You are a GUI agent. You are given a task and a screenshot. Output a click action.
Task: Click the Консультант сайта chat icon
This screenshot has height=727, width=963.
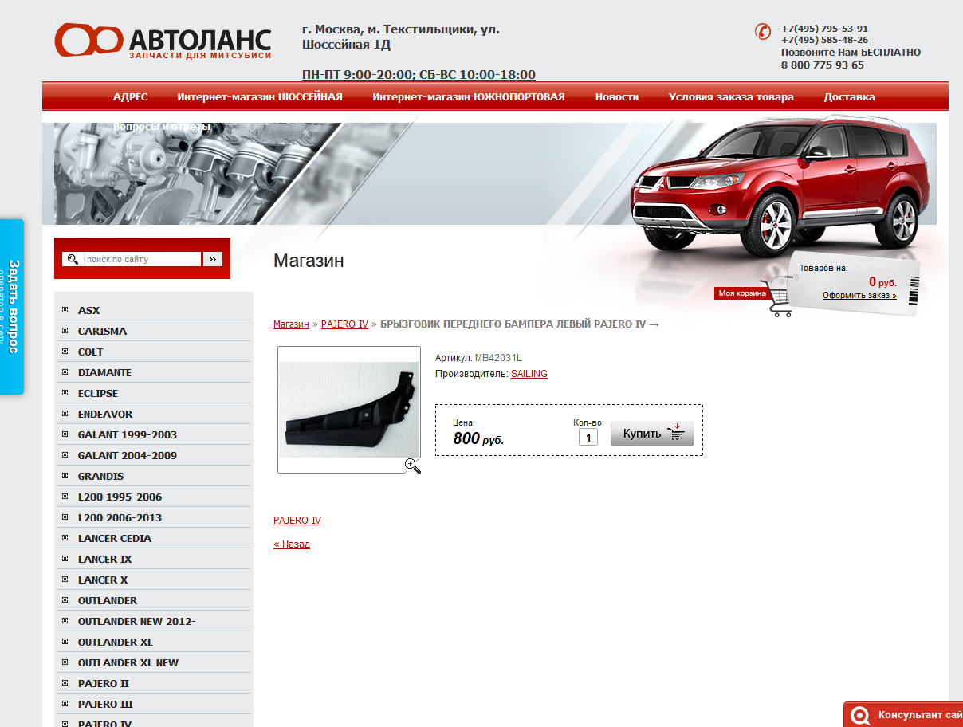(860, 715)
